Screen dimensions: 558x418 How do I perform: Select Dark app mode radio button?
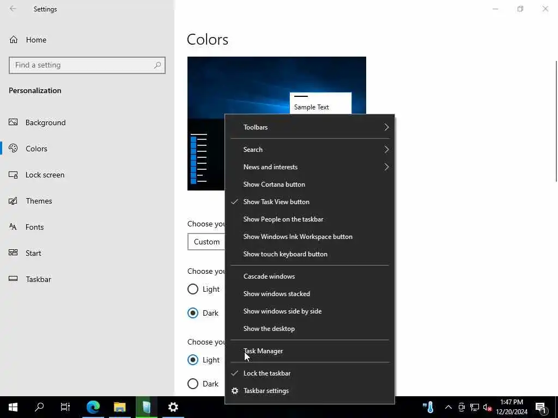click(x=193, y=384)
